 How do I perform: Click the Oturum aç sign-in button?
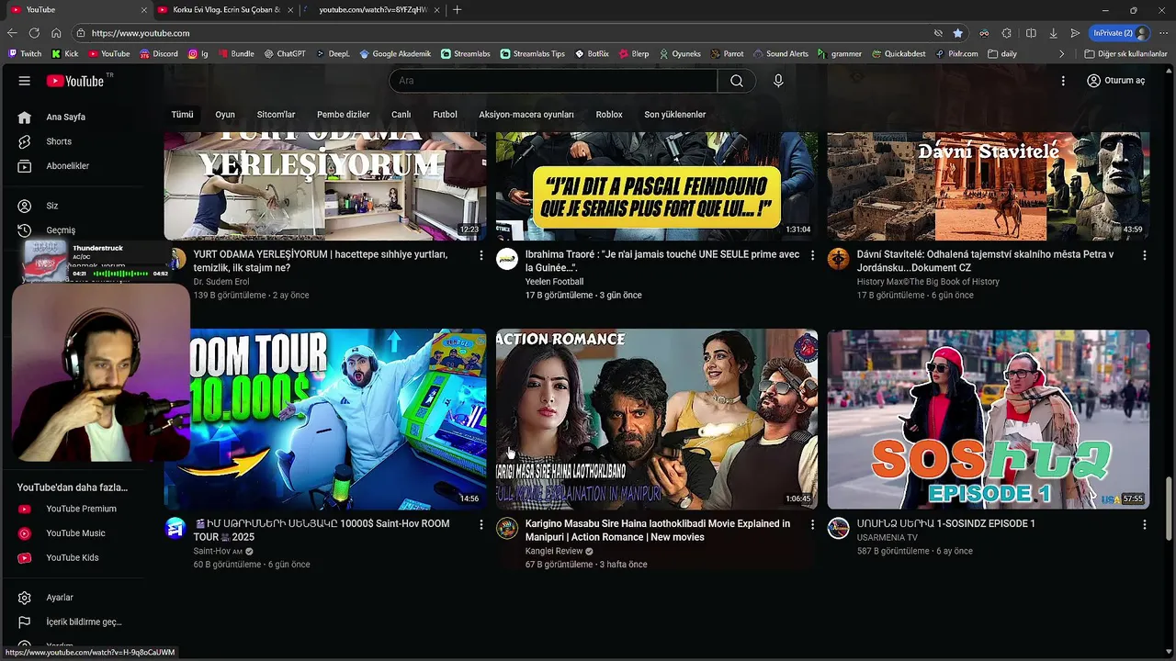pos(1115,81)
